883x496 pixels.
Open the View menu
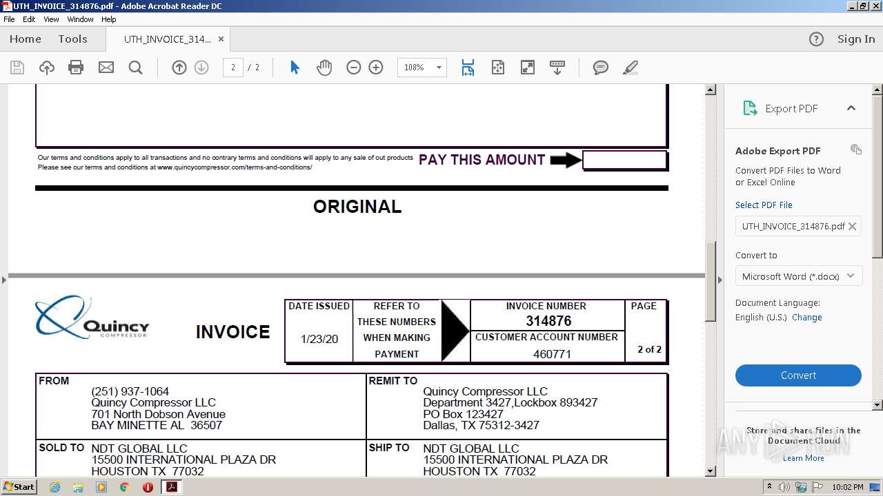pyautogui.click(x=52, y=19)
